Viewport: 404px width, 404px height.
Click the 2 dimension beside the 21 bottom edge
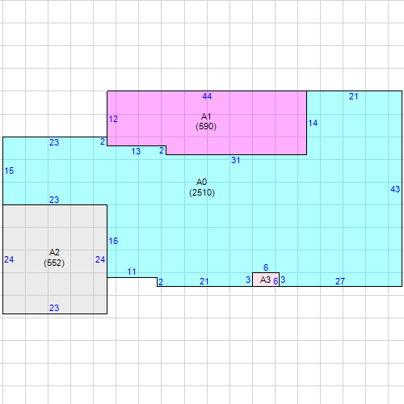pyautogui.click(x=161, y=282)
